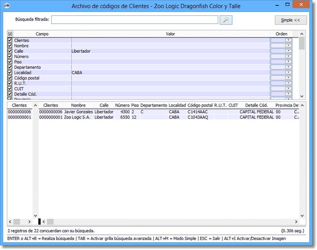Click the Dragonfish app icon in title bar
317x250 pixels.
pyautogui.click(x=7, y=6)
